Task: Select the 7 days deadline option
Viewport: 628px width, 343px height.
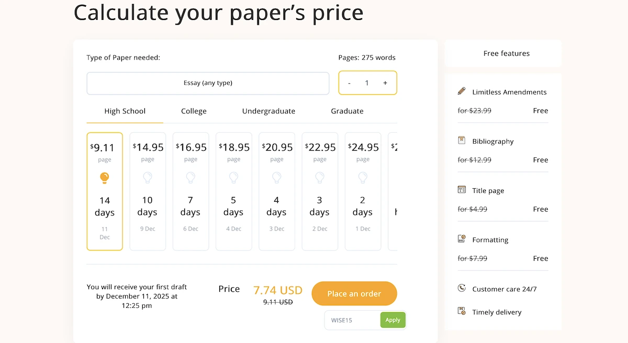Action: pos(190,191)
